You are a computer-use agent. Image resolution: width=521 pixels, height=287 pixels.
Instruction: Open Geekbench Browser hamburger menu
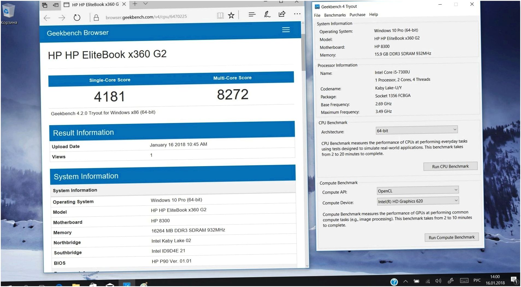(286, 30)
